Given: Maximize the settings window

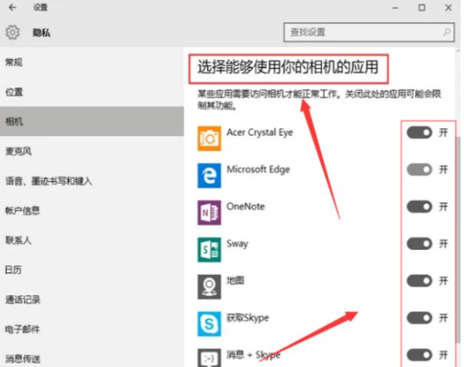Looking at the screenshot, I should point(421,8).
